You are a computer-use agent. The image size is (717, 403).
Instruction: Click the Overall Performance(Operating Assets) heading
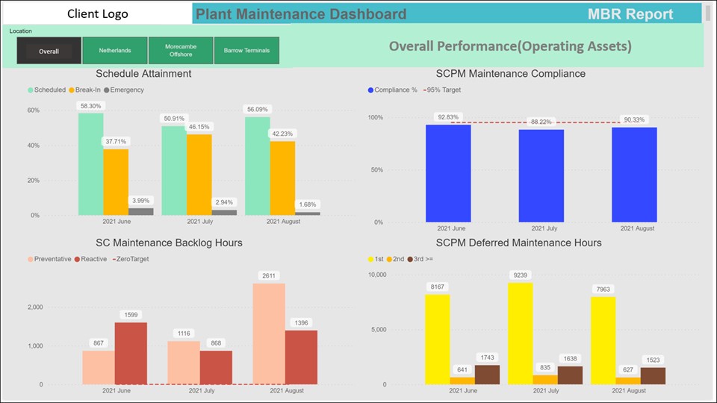(x=510, y=46)
